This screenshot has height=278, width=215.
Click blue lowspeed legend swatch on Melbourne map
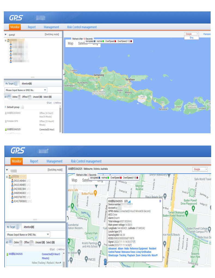pyautogui.click(x=99, y=178)
